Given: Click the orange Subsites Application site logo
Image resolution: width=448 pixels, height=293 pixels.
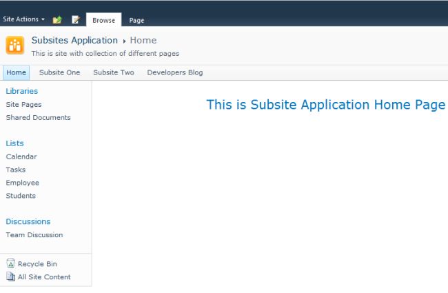Looking at the screenshot, I should click(x=15, y=46).
